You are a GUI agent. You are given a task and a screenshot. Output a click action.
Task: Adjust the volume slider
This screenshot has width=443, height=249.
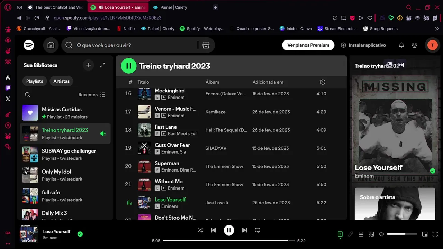click(x=402, y=234)
